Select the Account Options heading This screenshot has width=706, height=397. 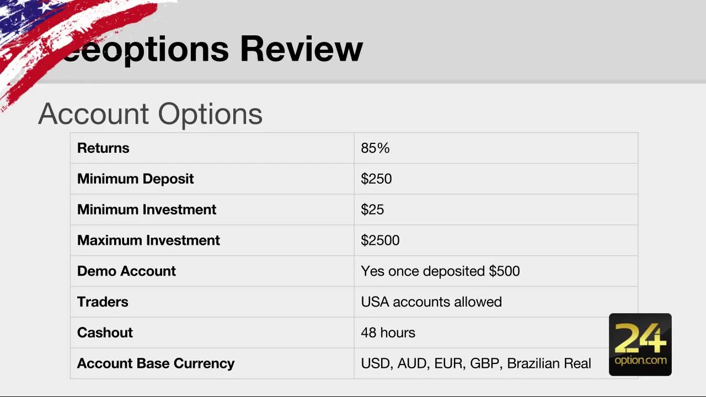tap(150, 114)
